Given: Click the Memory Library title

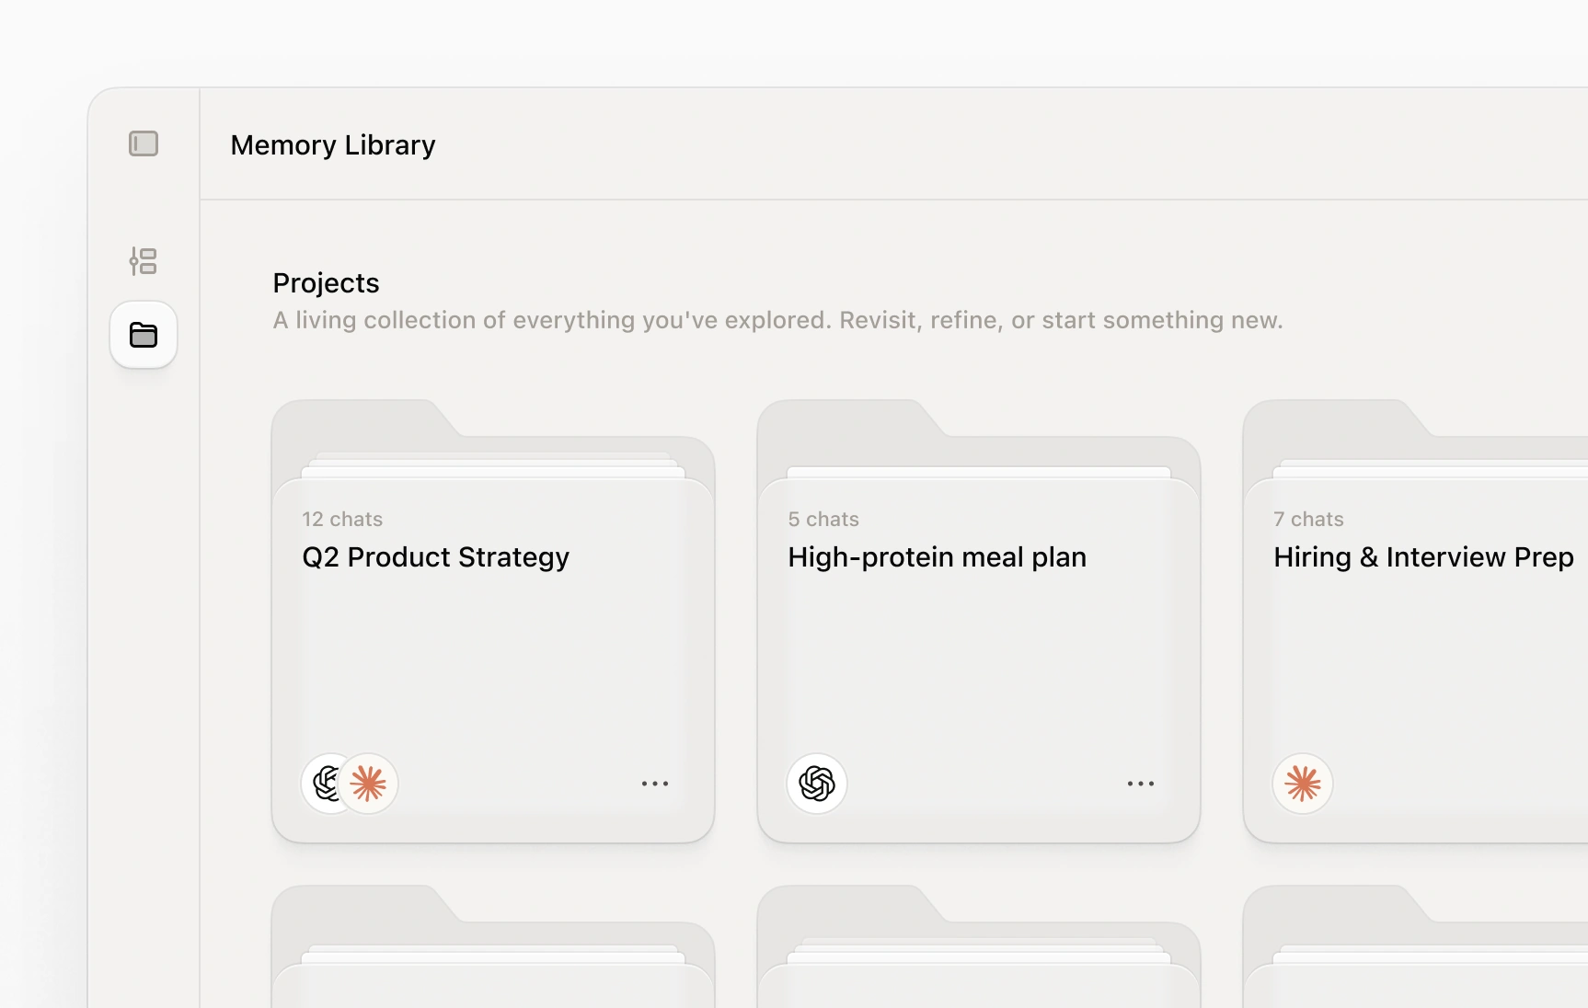Looking at the screenshot, I should coord(333,145).
